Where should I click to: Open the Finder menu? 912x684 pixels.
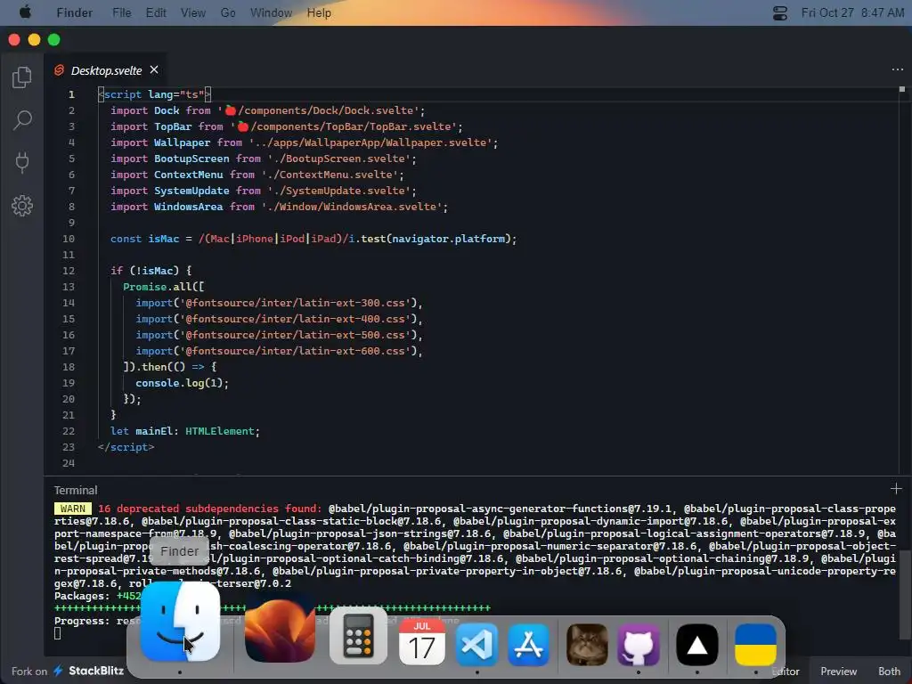[75, 12]
